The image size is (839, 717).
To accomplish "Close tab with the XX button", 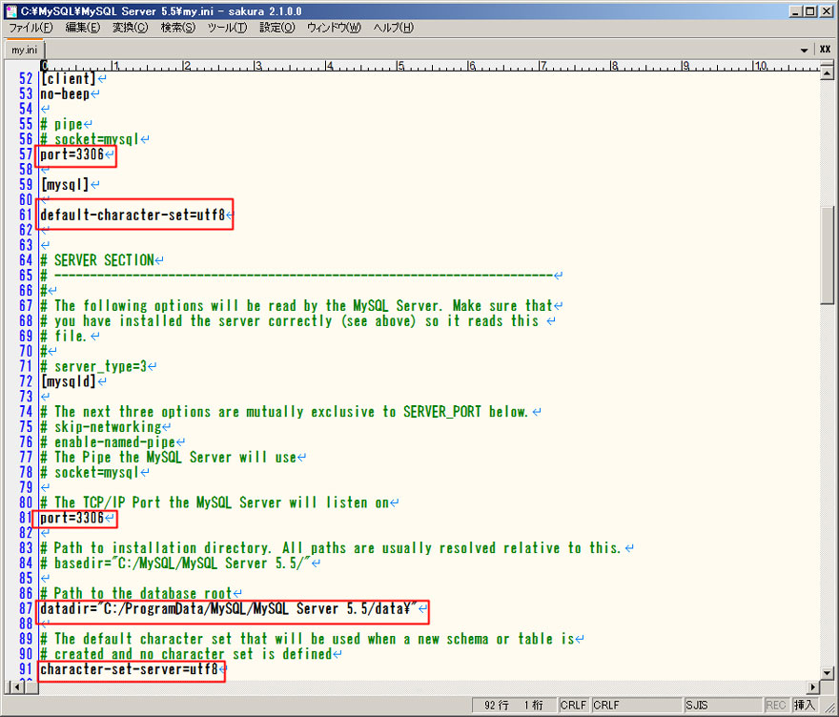I will (825, 50).
